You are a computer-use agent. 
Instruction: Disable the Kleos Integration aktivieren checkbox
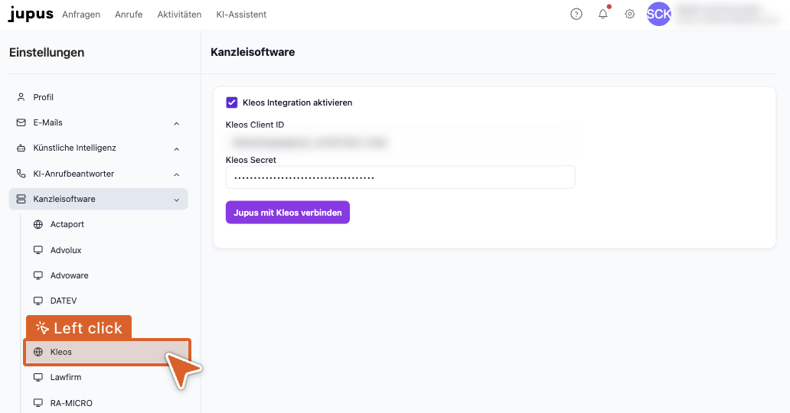pos(232,102)
